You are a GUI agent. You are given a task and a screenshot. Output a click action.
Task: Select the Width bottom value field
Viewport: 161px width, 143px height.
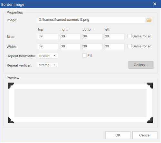click(92, 47)
